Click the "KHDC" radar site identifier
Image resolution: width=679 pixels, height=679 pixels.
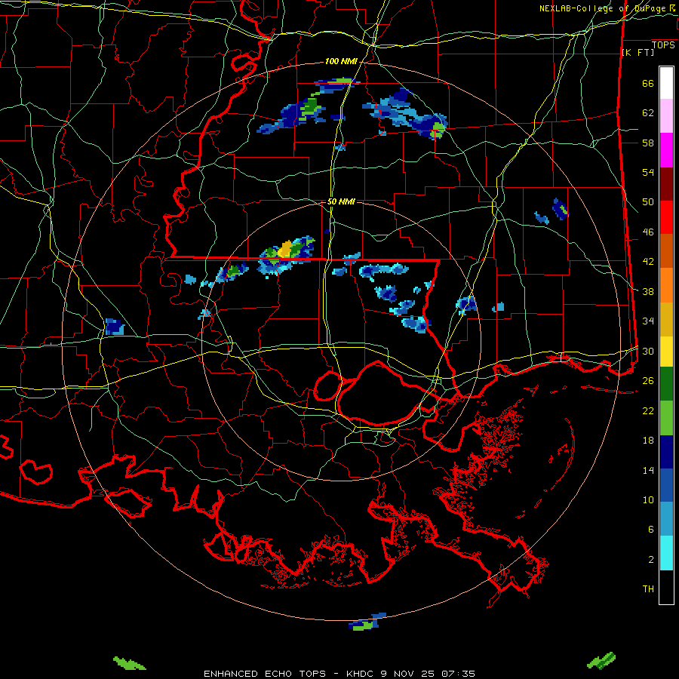(361, 674)
